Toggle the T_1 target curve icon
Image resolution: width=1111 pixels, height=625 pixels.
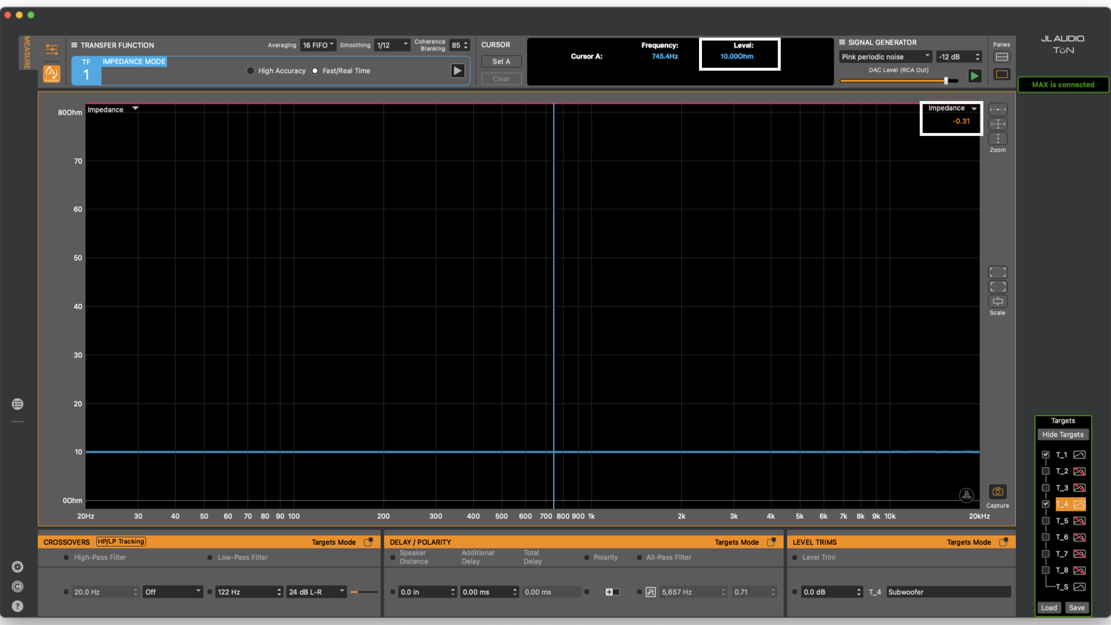pyautogui.click(x=1079, y=455)
